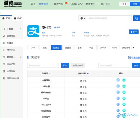
Task: Click the 登录 login button
Action: (124, 4)
